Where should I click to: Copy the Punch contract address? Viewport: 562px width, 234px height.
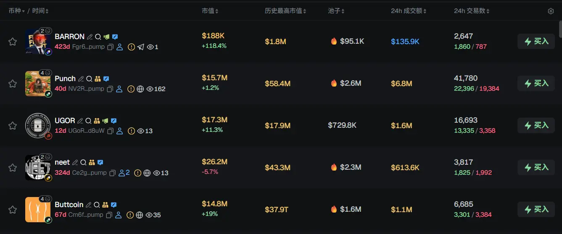110,89
